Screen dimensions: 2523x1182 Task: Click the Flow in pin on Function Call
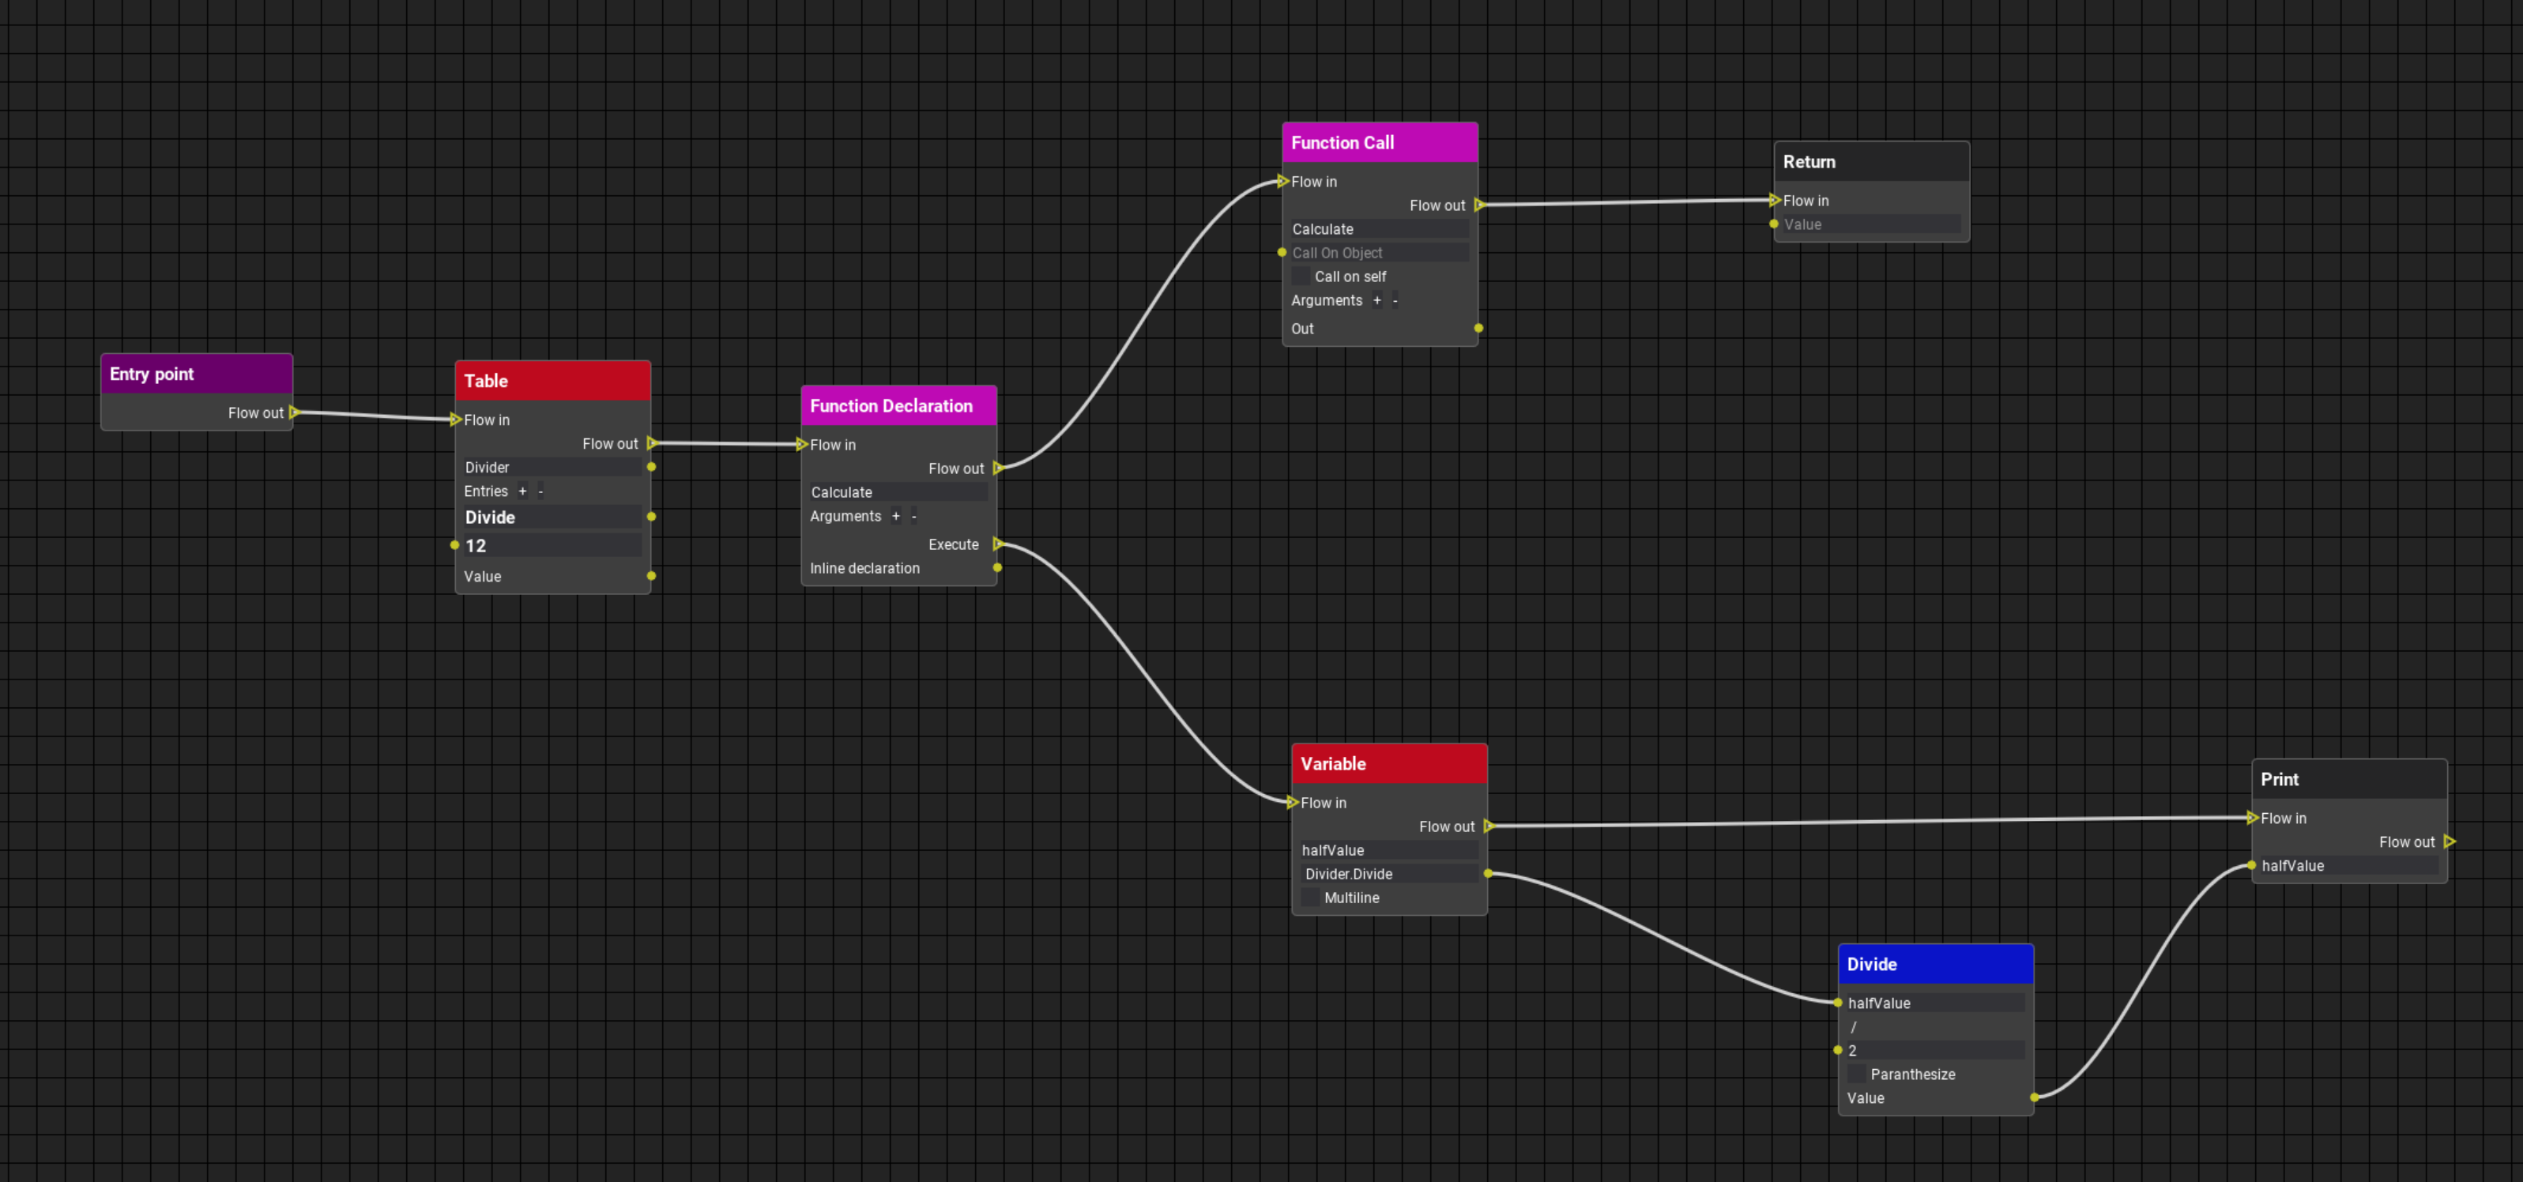[x=1283, y=181]
